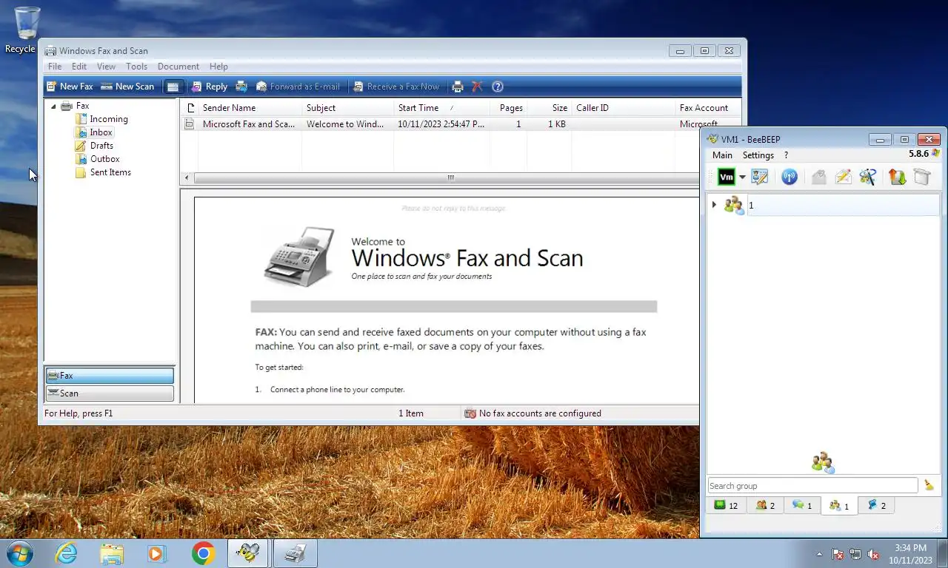Switch to the Scan view button
Image resolution: width=948 pixels, height=568 pixels.
click(110, 393)
